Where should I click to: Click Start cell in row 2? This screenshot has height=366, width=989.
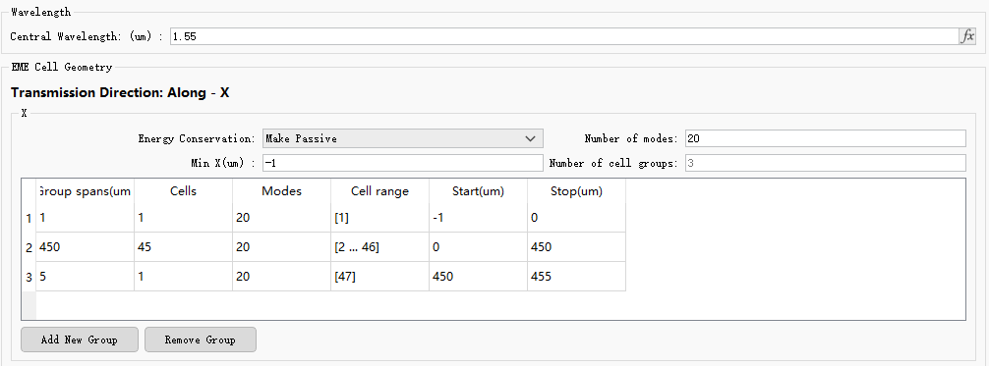pyautogui.click(x=478, y=247)
